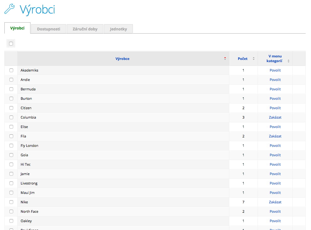Click the count 7 in Nike row

tap(243, 202)
